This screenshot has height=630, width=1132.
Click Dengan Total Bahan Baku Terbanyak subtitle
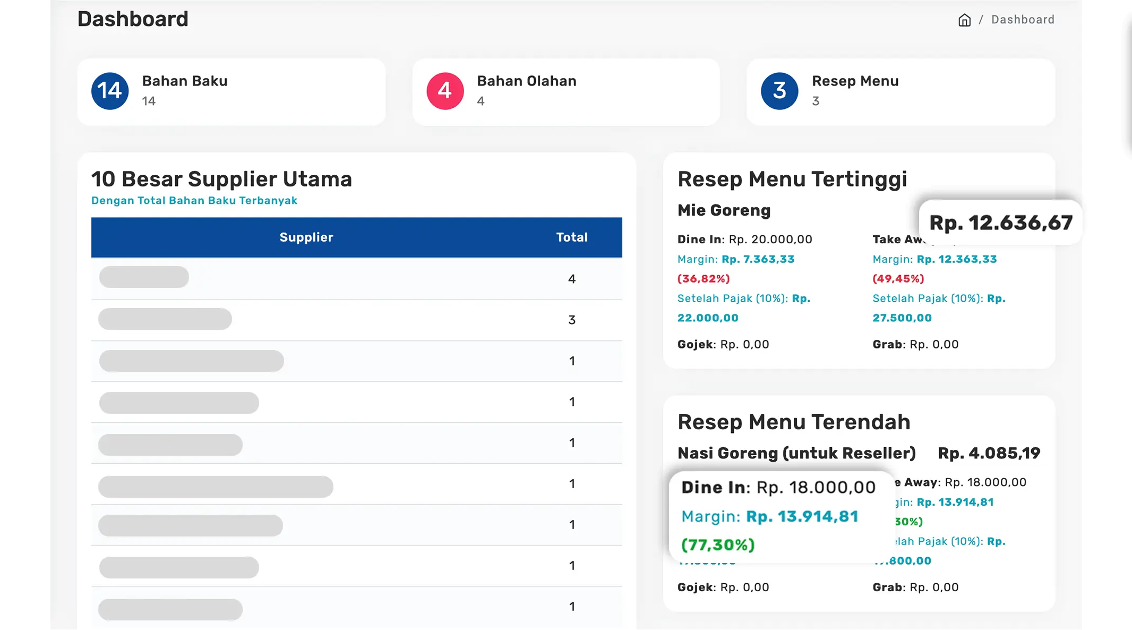tap(194, 201)
